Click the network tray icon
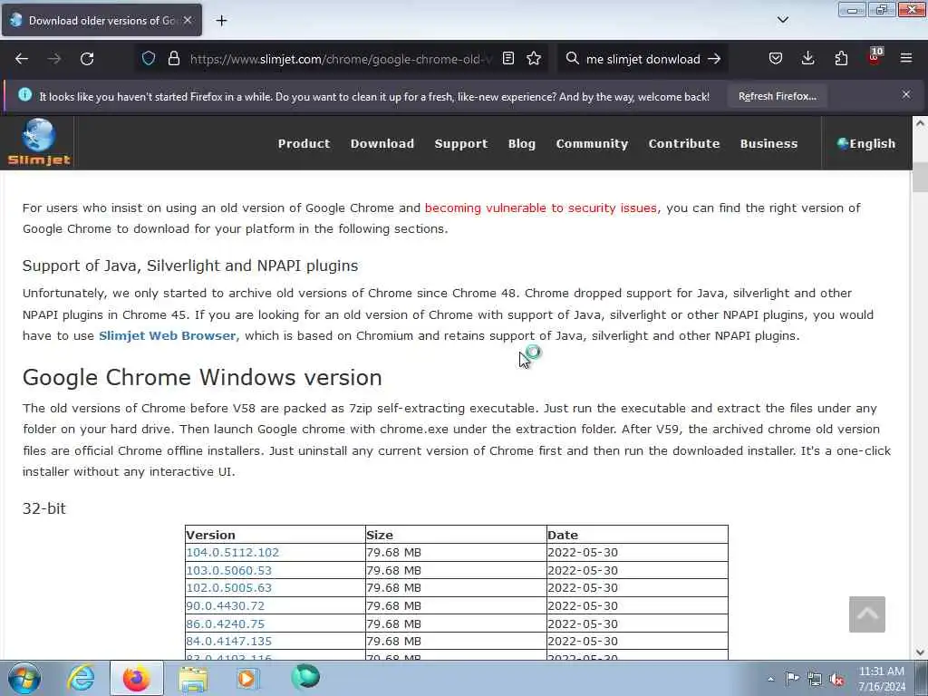 pos(815,680)
